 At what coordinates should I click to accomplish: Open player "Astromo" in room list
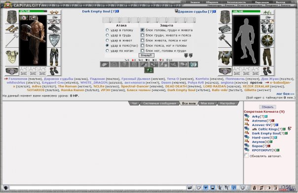click(x=259, y=121)
